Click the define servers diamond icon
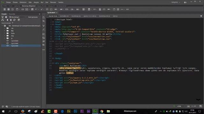The height and width of the screenshot is (114, 204). coord(6,17)
